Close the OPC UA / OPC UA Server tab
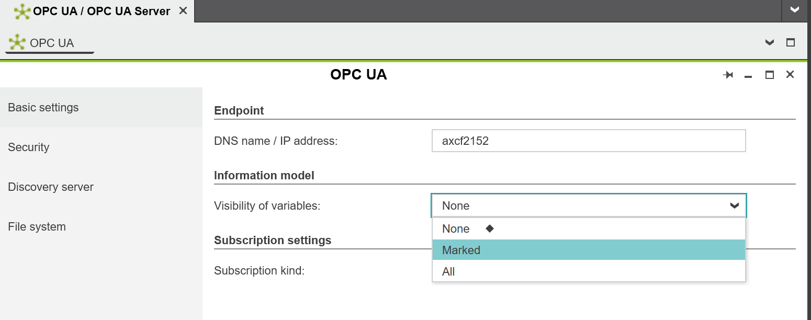 tap(183, 10)
